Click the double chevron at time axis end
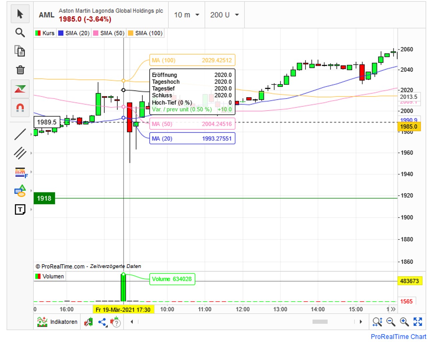Image resolution: width=432 pixels, height=342 pixels. pos(393,309)
